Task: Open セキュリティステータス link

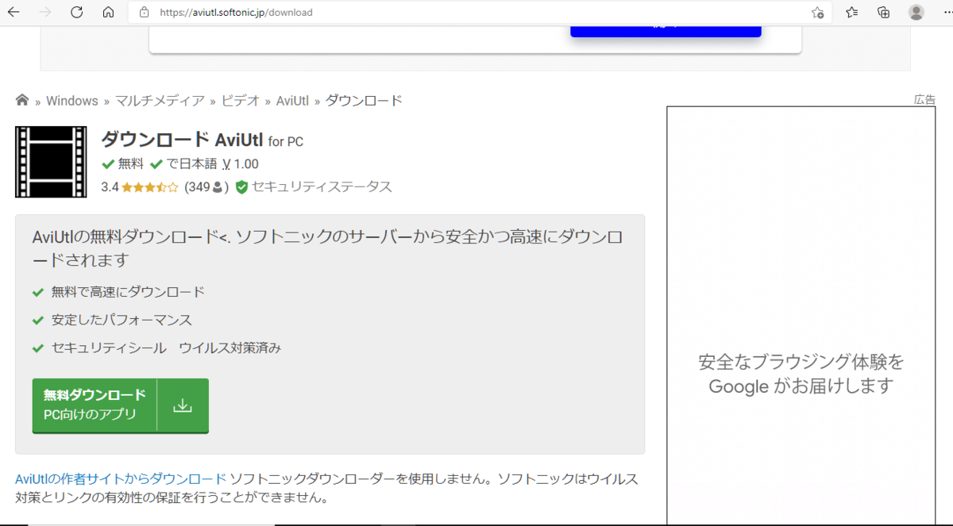Action: click(x=322, y=188)
